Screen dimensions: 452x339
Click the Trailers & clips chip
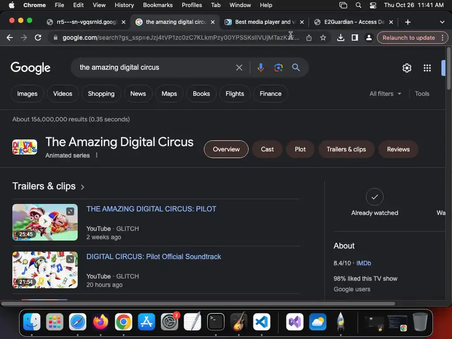[346, 149]
